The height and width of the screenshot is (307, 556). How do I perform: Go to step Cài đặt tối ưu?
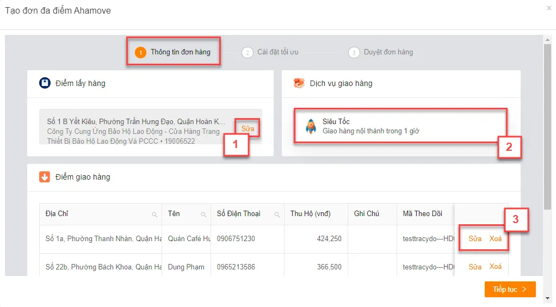point(270,52)
